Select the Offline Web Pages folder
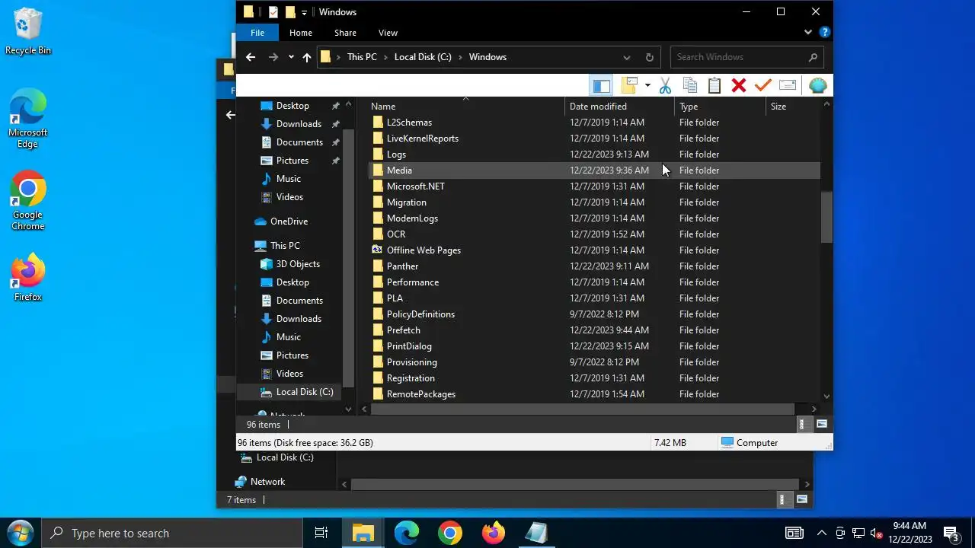Screen dimensions: 975x548 (424, 250)
